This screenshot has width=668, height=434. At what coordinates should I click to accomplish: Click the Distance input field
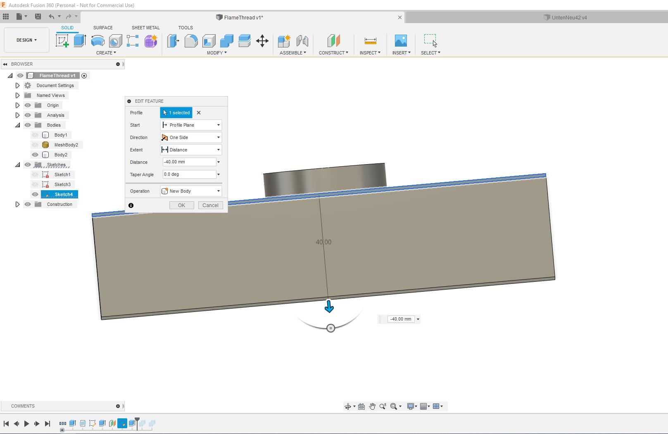(189, 162)
